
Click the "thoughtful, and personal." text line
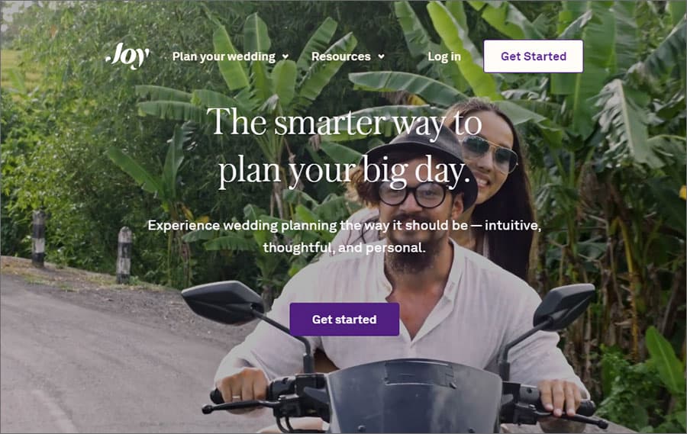click(x=344, y=248)
